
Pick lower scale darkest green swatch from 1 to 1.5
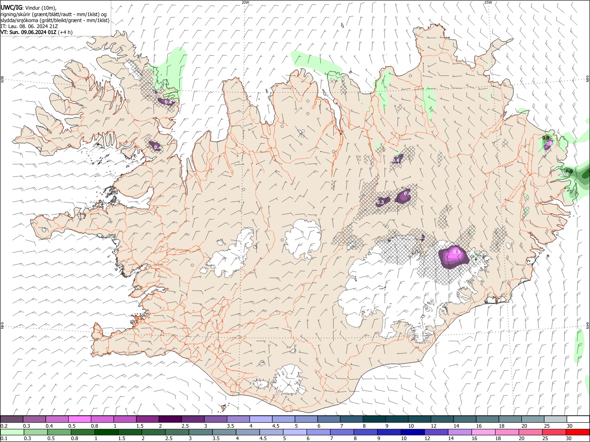106,432
